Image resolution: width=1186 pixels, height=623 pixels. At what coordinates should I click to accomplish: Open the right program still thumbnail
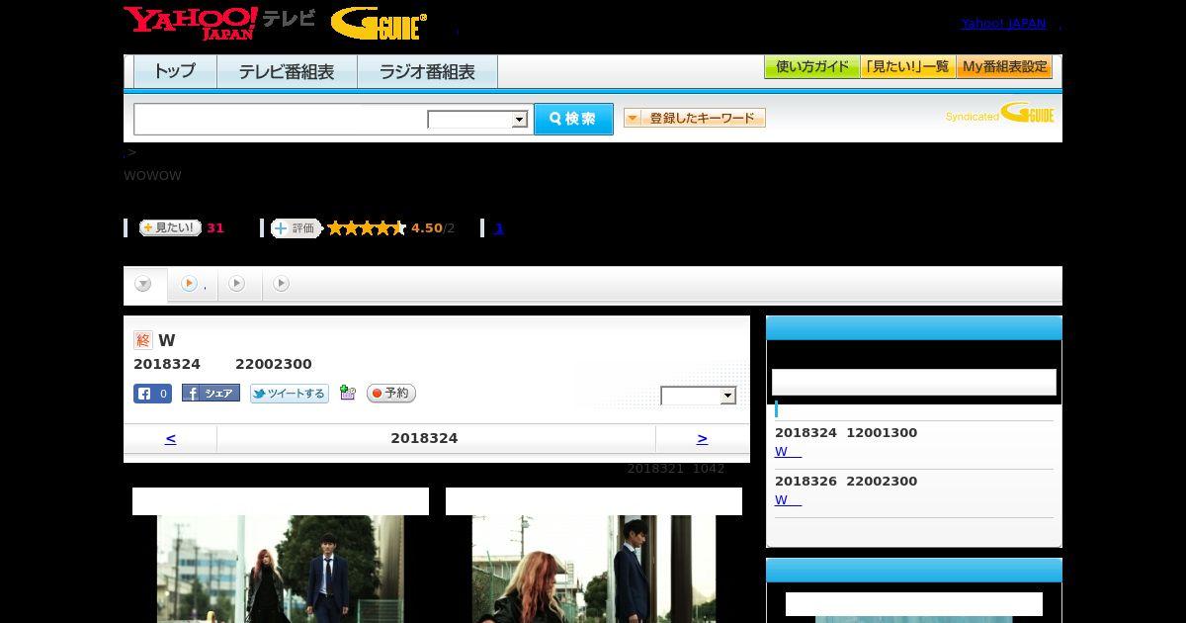594,569
